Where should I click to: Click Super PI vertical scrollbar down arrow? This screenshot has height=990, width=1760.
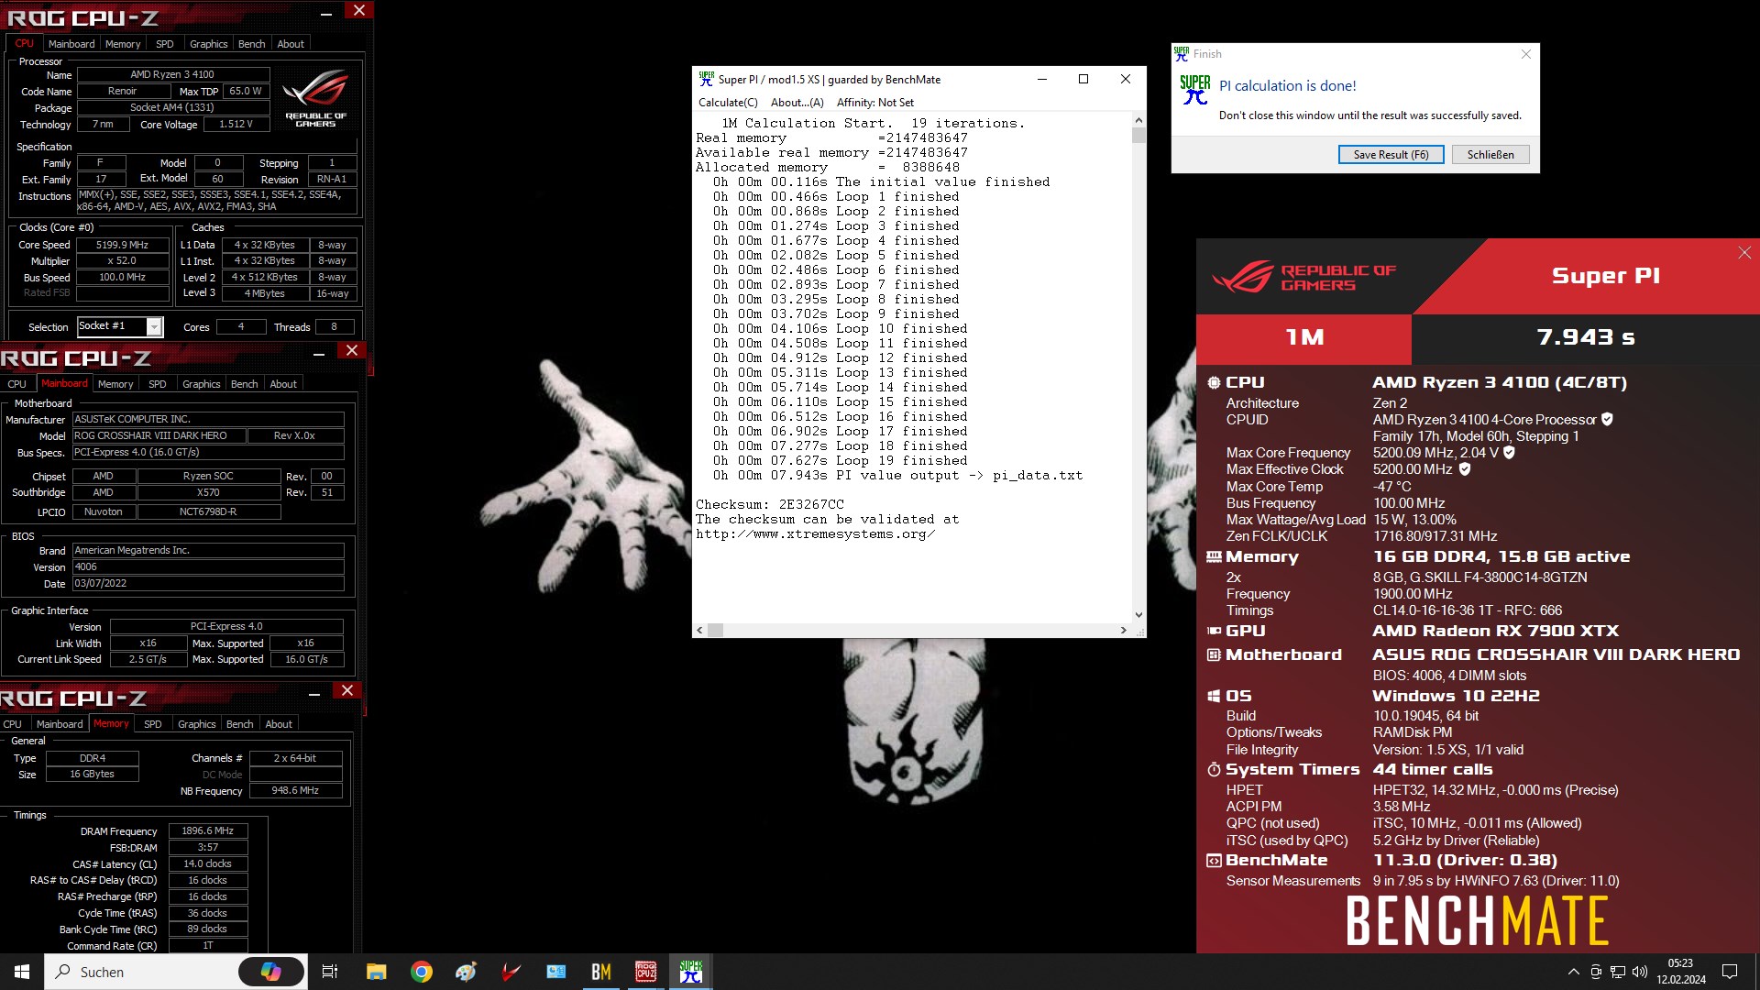coord(1138,615)
